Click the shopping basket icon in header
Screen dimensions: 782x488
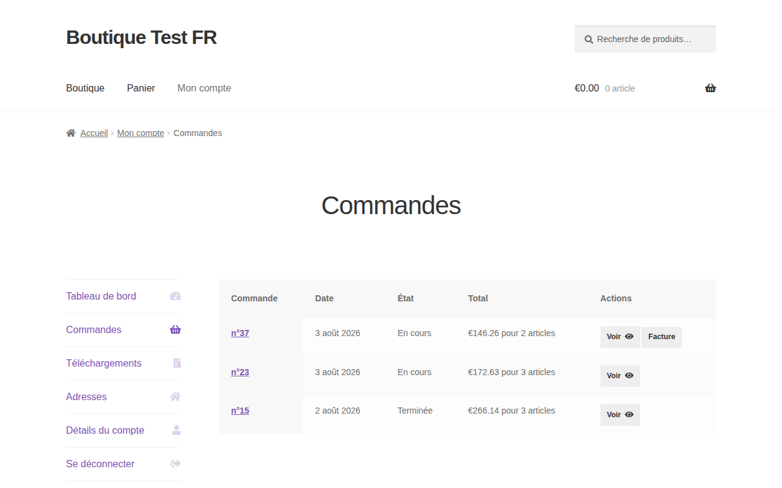[x=711, y=88]
